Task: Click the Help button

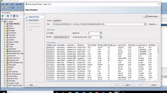Action: (x=31, y=85)
